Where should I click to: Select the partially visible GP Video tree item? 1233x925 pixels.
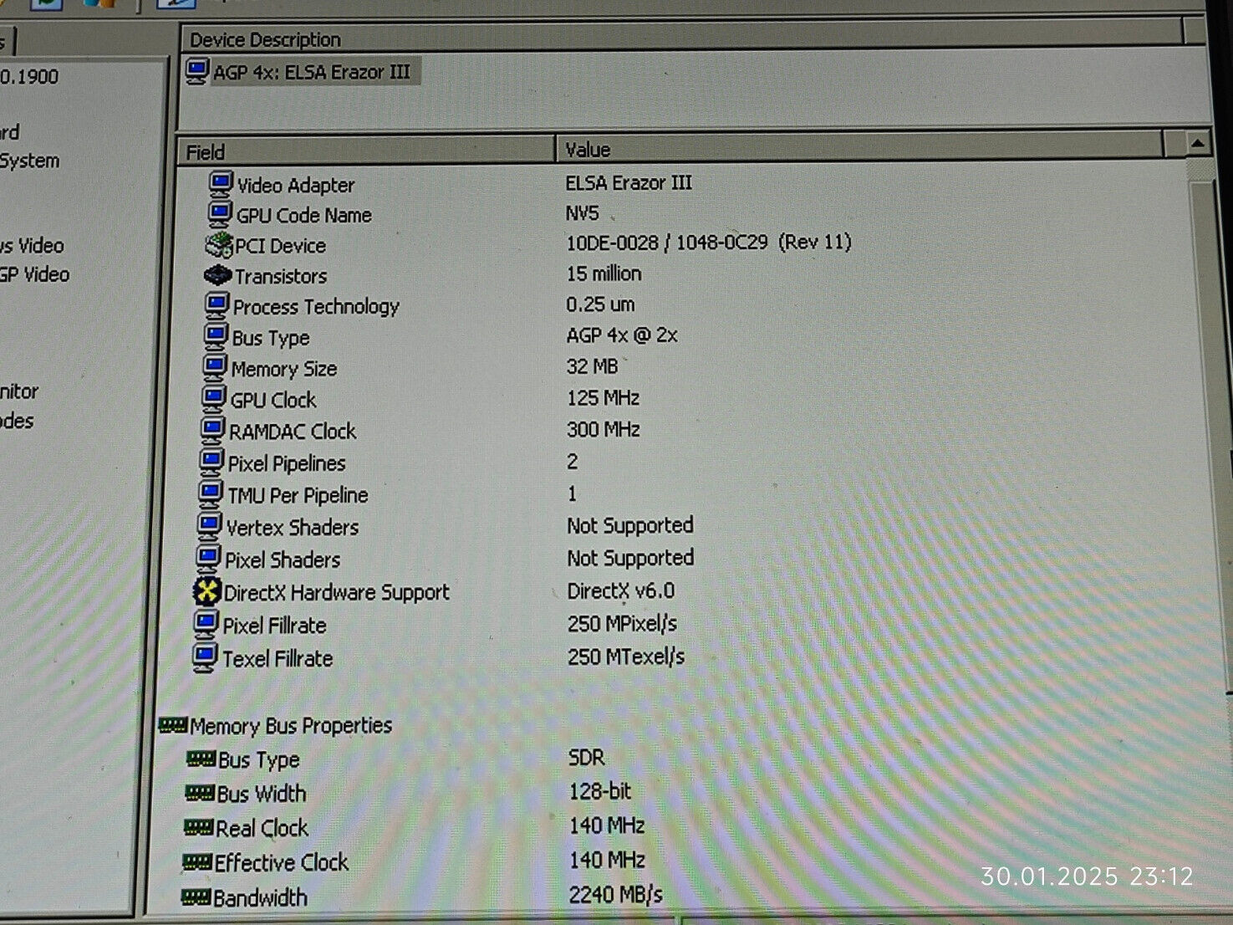(x=35, y=274)
